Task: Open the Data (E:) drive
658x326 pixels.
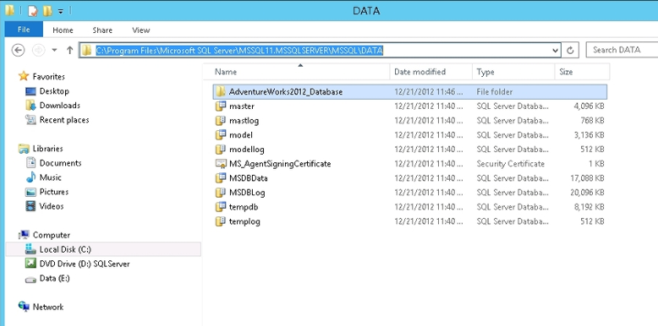Action: [55, 278]
